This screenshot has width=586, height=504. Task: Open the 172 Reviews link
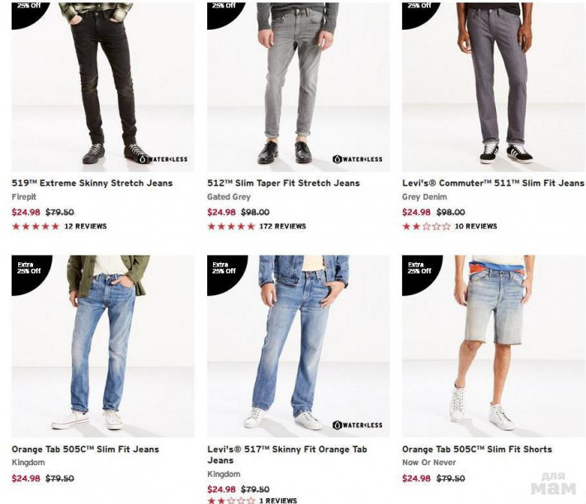(282, 226)
